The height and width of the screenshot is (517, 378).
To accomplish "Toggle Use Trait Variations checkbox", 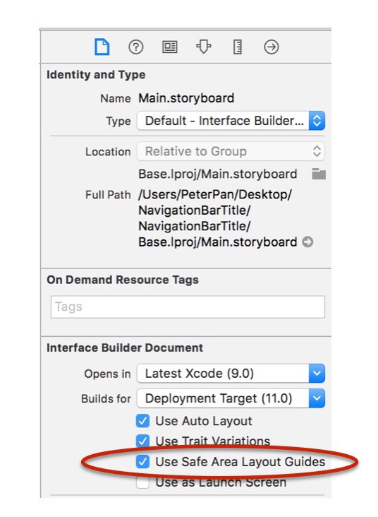I will (142, 441).
